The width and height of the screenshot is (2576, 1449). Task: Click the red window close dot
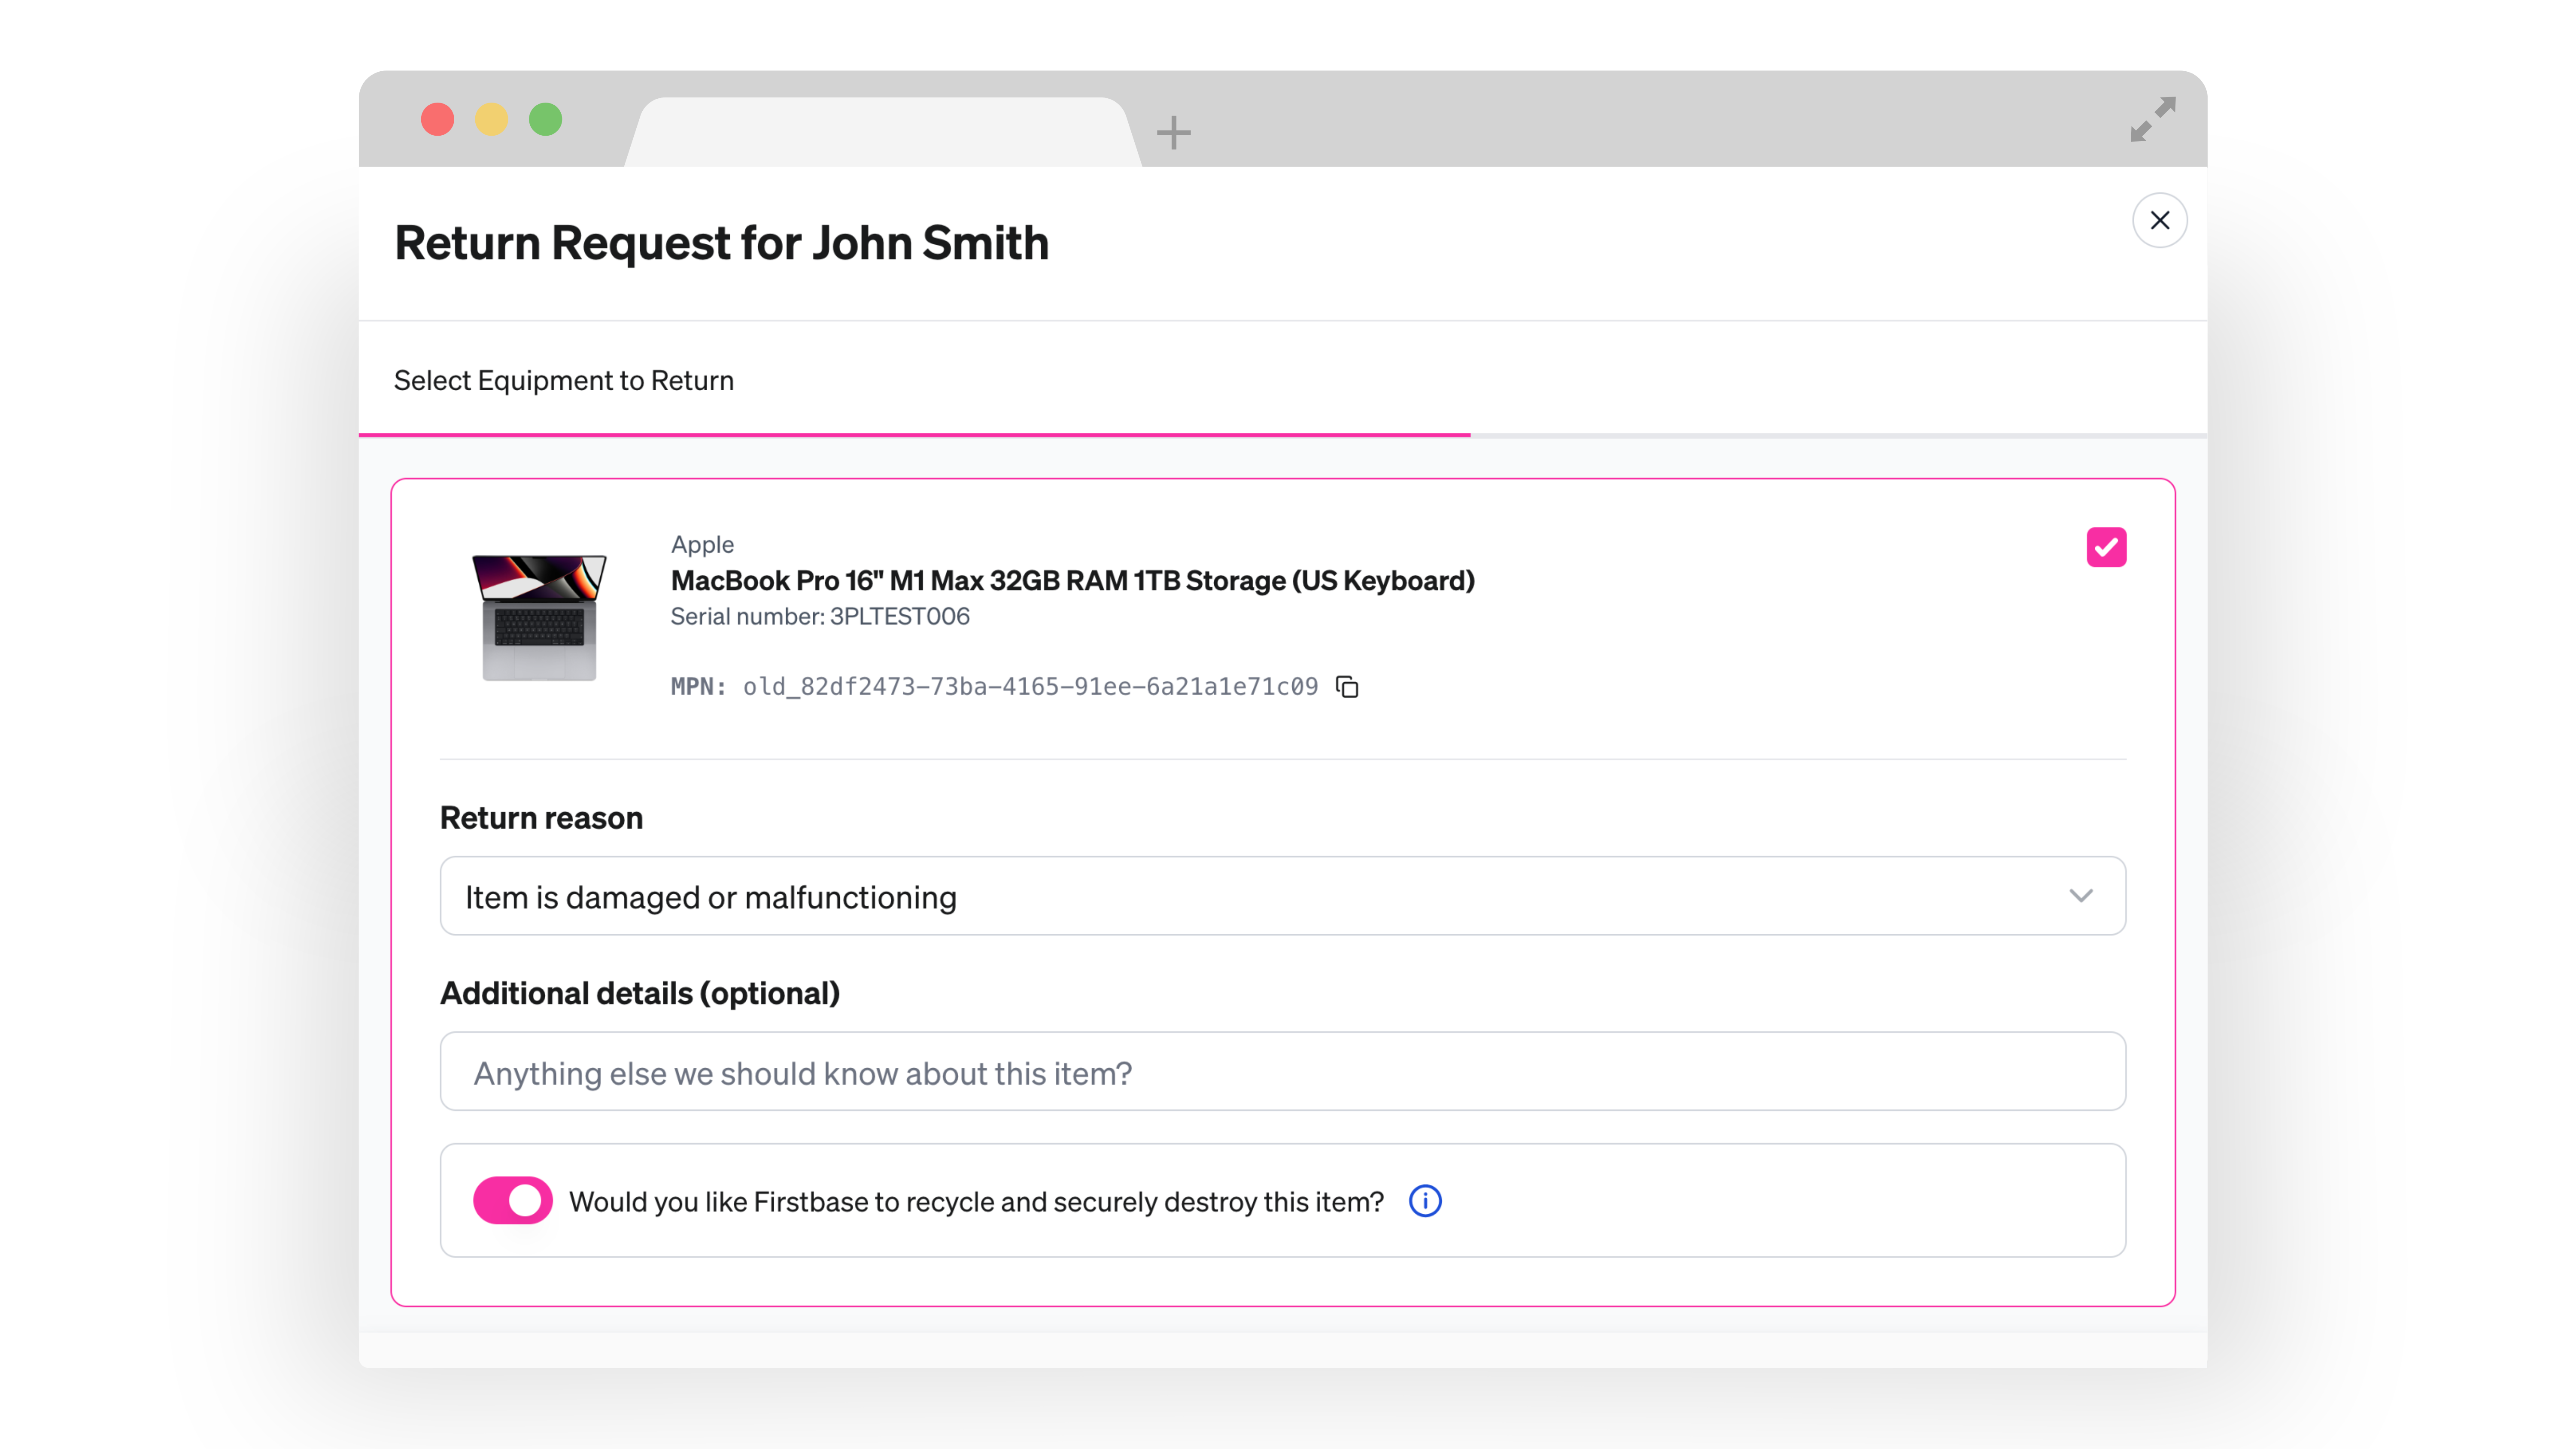coord(437,120)
